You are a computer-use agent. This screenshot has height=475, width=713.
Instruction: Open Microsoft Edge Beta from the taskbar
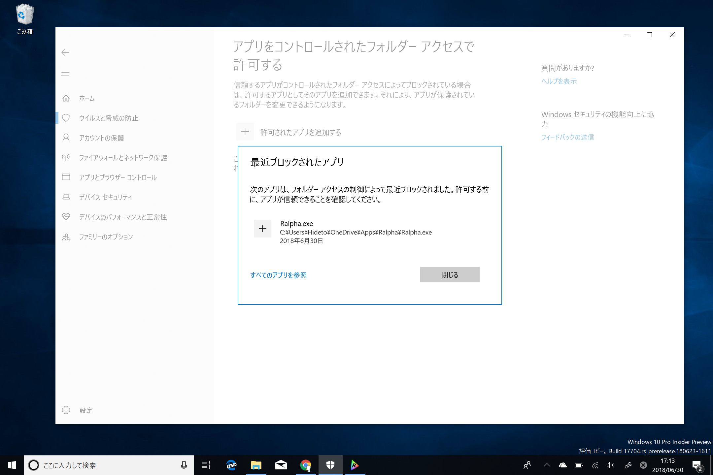[x=231, y=465]
